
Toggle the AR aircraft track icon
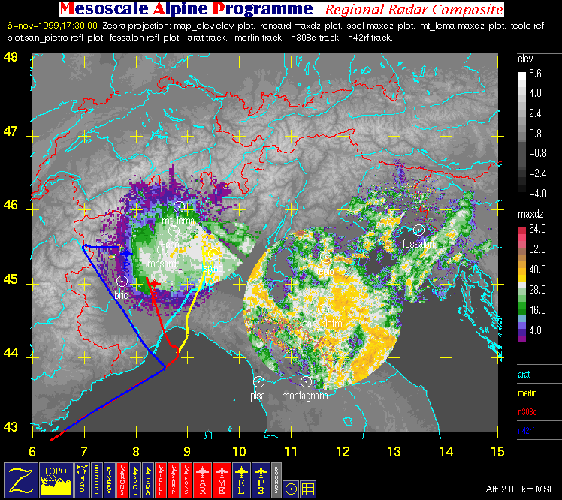pos(203,480)
